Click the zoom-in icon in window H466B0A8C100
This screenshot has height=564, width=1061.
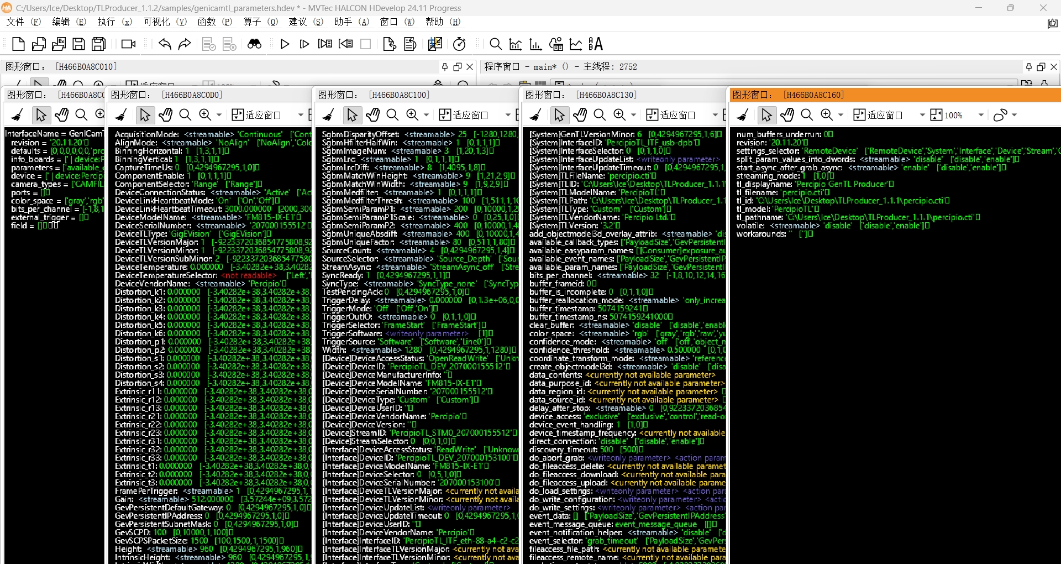412,115
